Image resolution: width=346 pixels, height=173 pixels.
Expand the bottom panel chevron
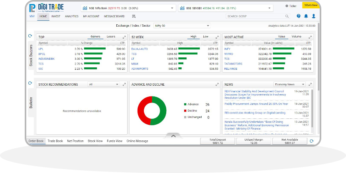tap(173, 136)
